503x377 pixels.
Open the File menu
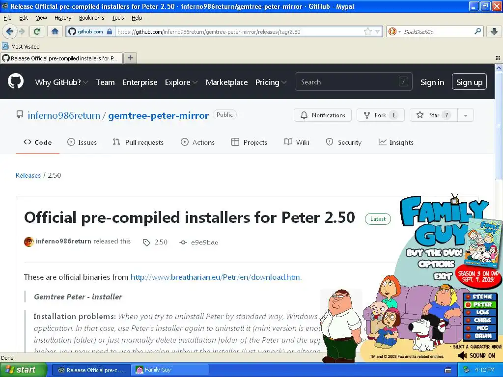7,18
